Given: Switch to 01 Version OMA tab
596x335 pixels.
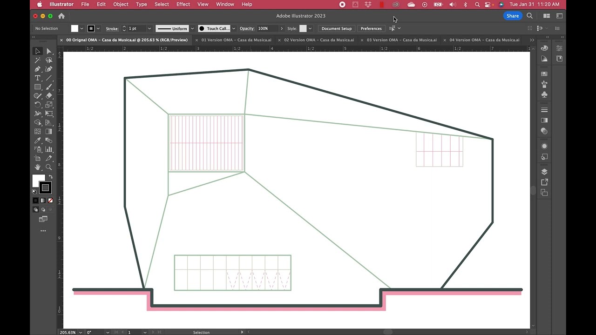Looking at the screenshot, I should pyautogui.click(x=236, y=40).
